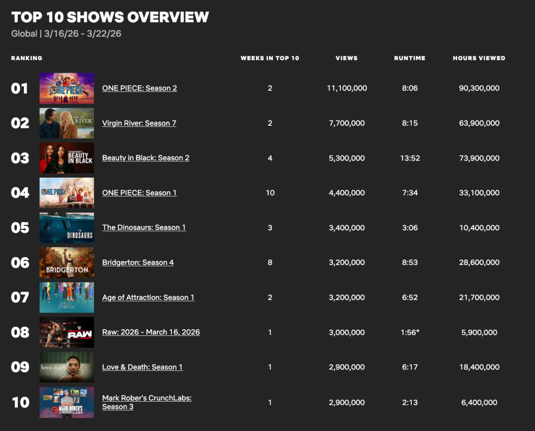Open Age of Attraction: Season 1 link
The image size is (535, 431).
148,297
